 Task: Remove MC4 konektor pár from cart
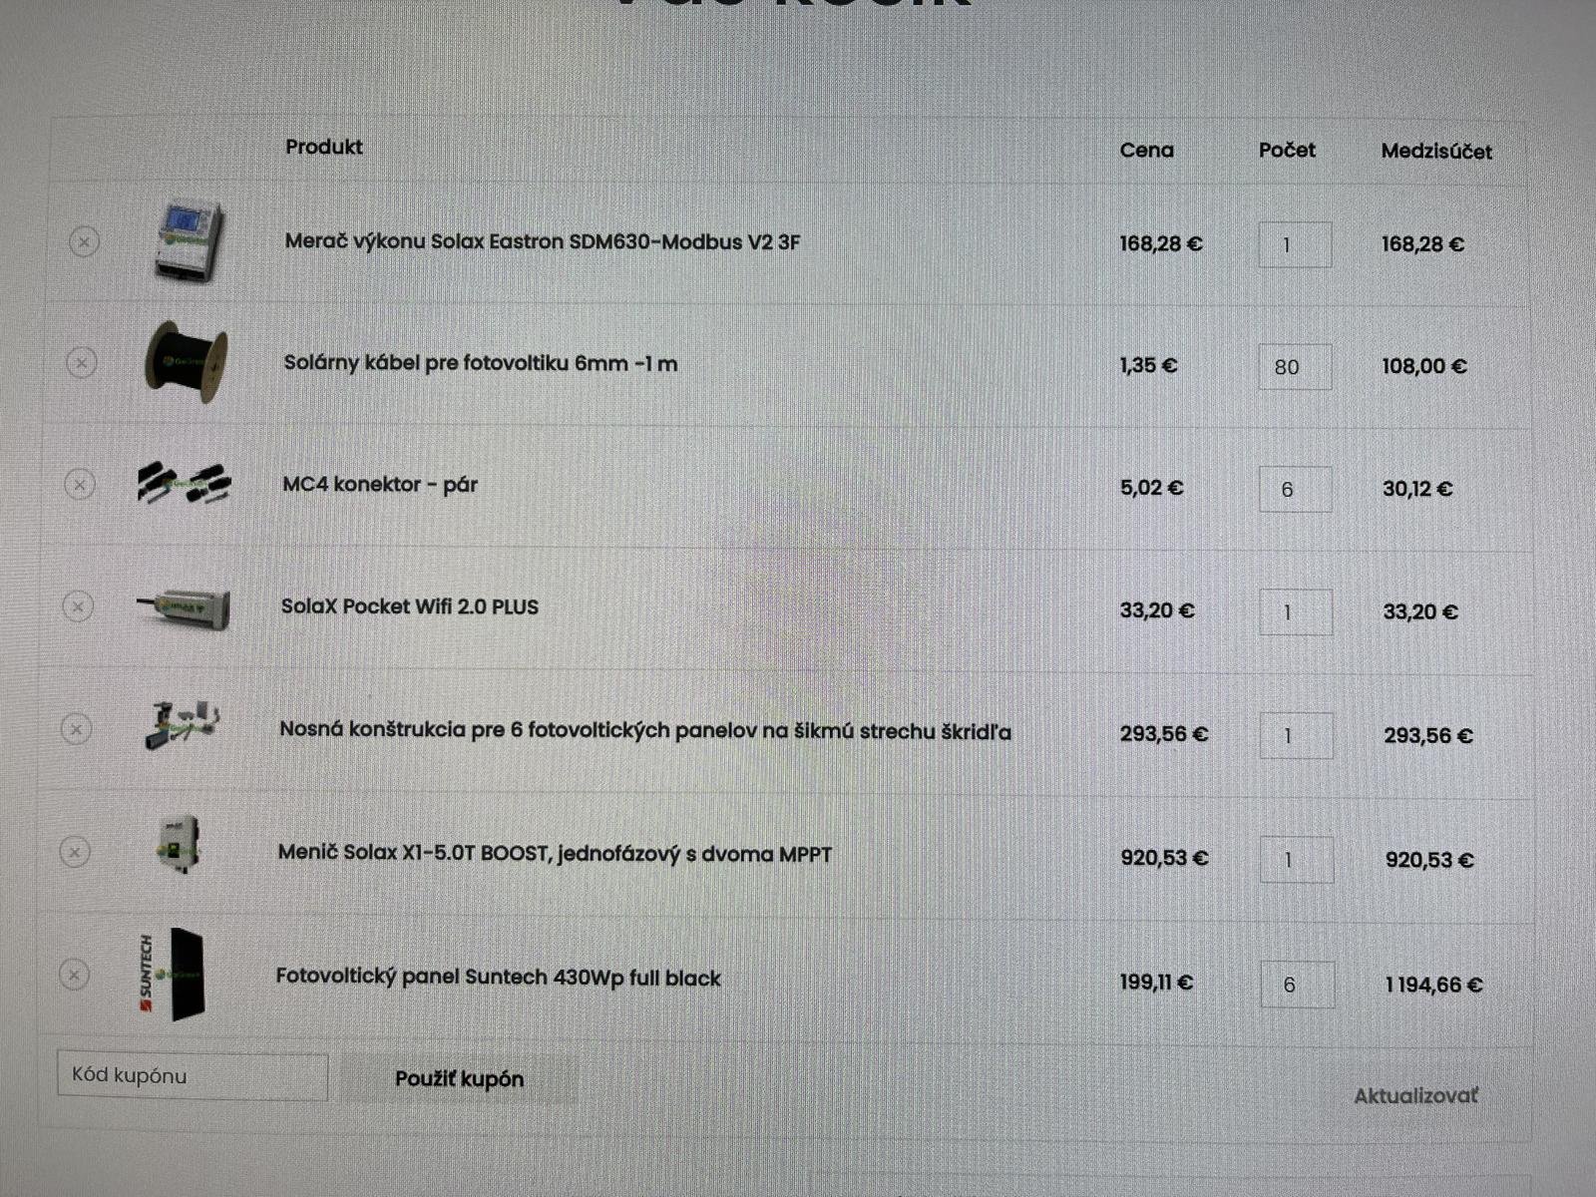point(80,485)
